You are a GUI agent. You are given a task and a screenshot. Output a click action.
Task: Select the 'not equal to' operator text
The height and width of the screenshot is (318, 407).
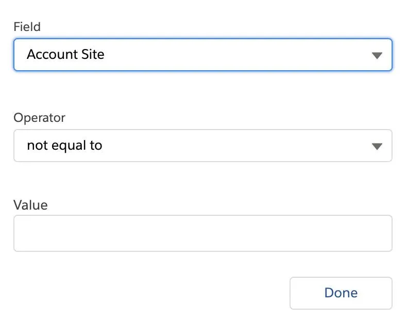[x=64, y=146]
